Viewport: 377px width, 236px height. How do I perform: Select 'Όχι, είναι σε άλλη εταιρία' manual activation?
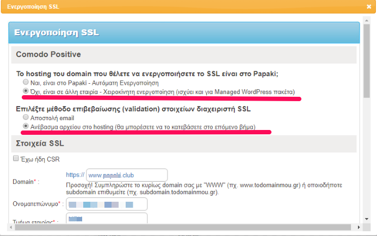(26, 91)
